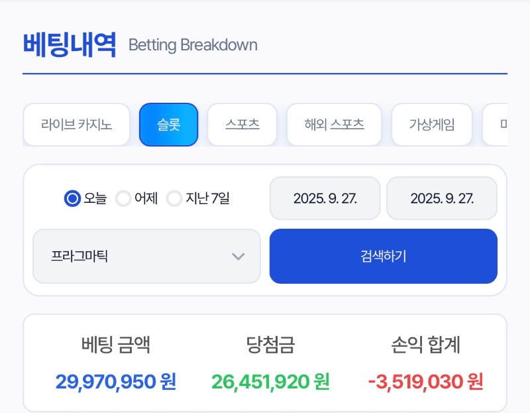The image size is (530, 413).
Task: Select the 오늘 radio button
Action: coord(72,198)
